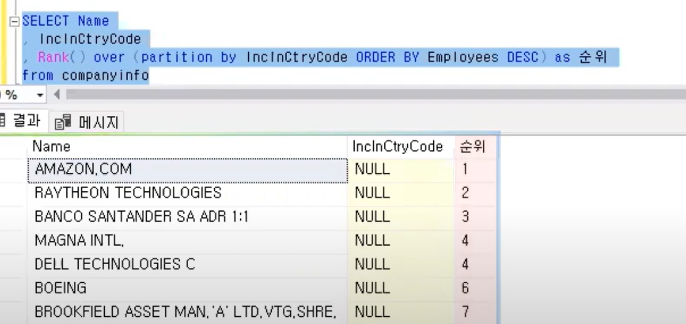Select the Name column header
The height and width of the screenshot is (324, 686).
pos(188,147)
